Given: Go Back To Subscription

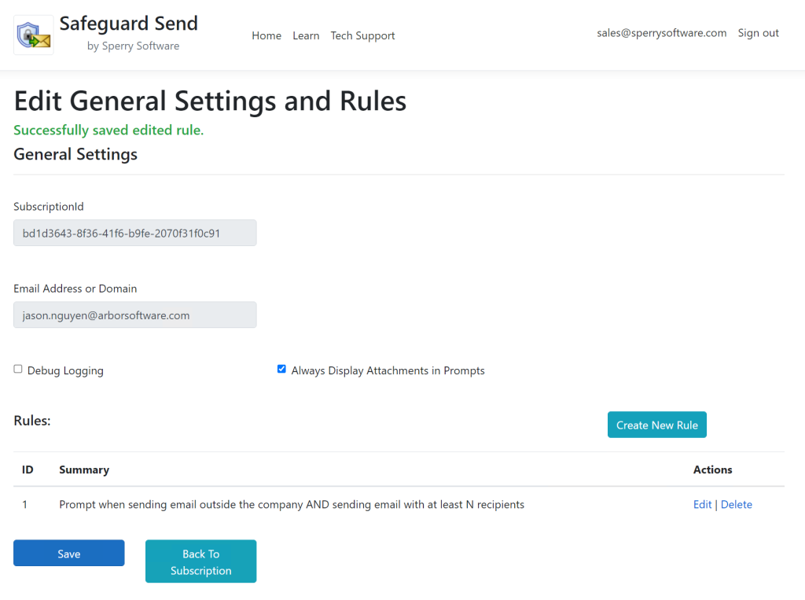Looking at the screenshot, I should (200, 561).
